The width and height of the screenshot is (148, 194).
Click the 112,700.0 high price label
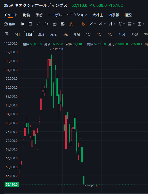[59, 49]
